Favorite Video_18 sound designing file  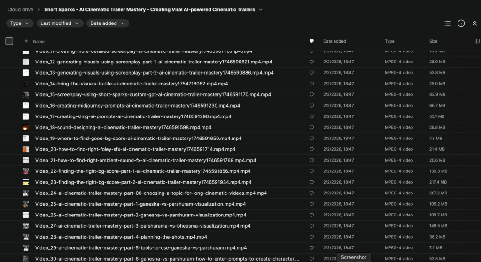tap(311, 127)
